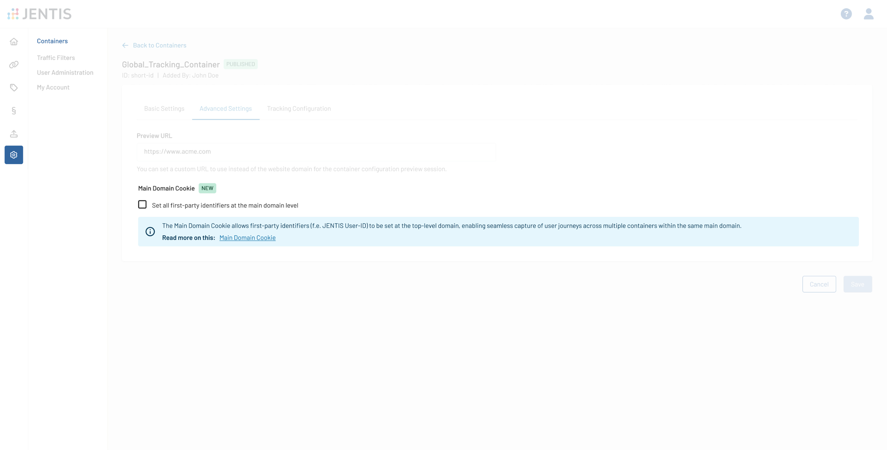Open the Main Domain Cookie documentation link

(247, 238)
